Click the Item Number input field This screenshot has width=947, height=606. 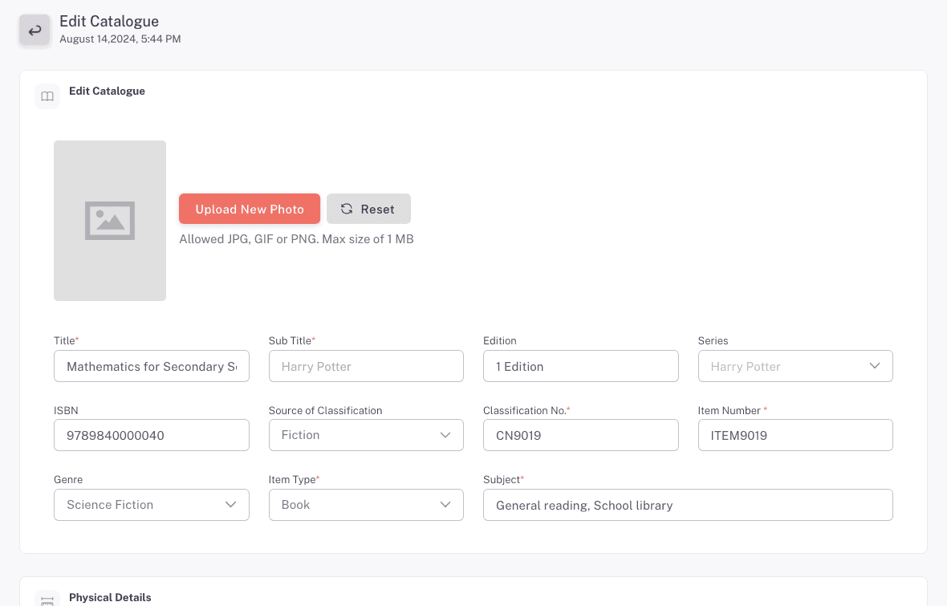(795, 435)
